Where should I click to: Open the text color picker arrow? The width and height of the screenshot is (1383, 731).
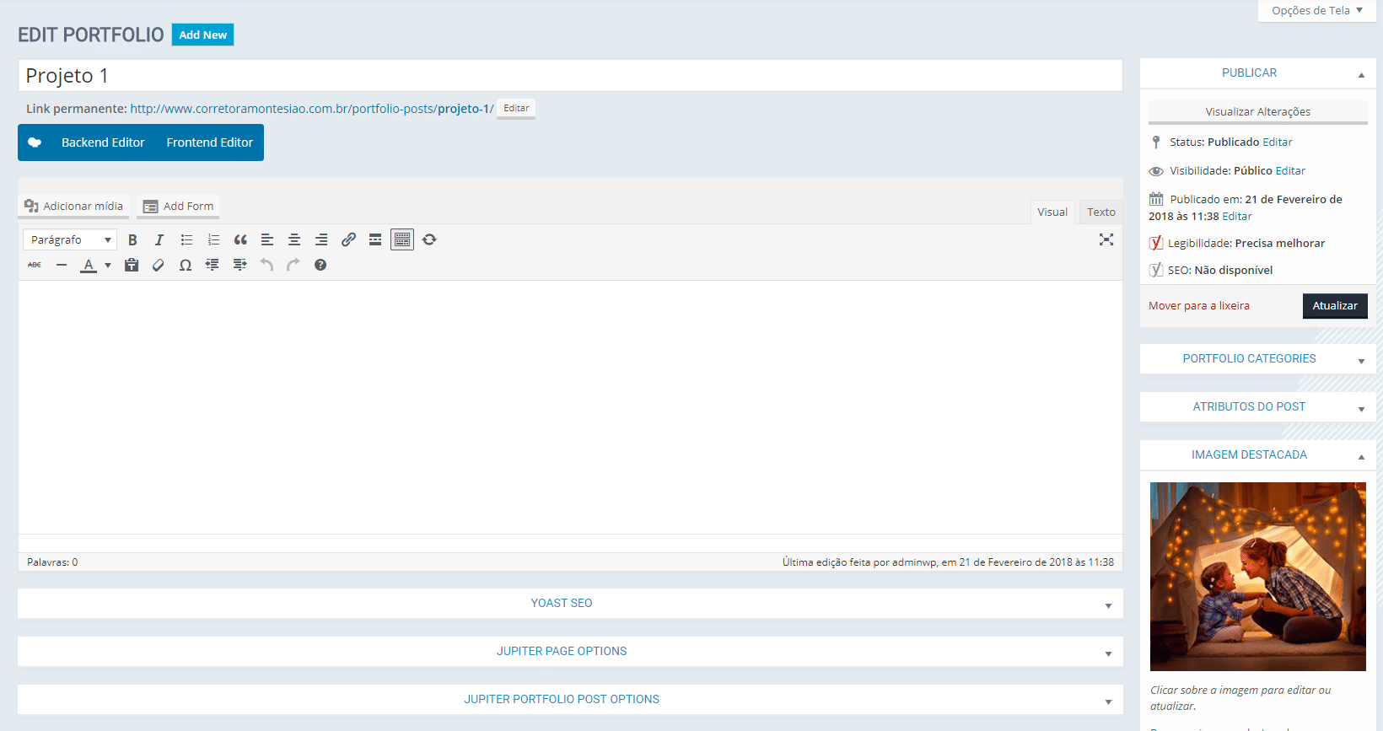(x=108, y=265)
